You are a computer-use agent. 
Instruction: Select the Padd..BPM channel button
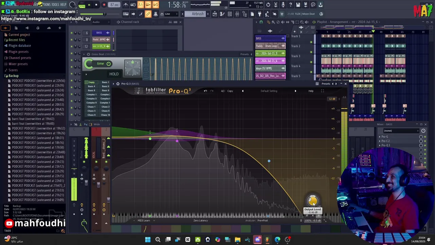(101, 39)
